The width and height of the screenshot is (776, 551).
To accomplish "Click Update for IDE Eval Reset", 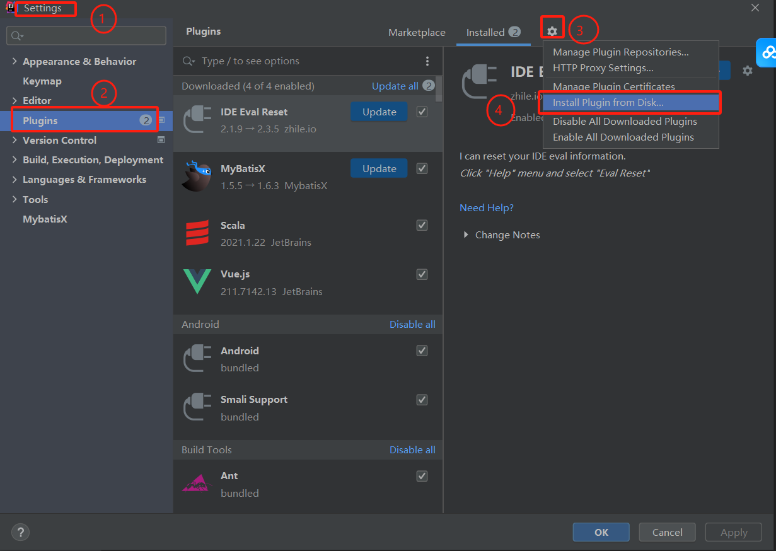I will [x=379, y=112].
